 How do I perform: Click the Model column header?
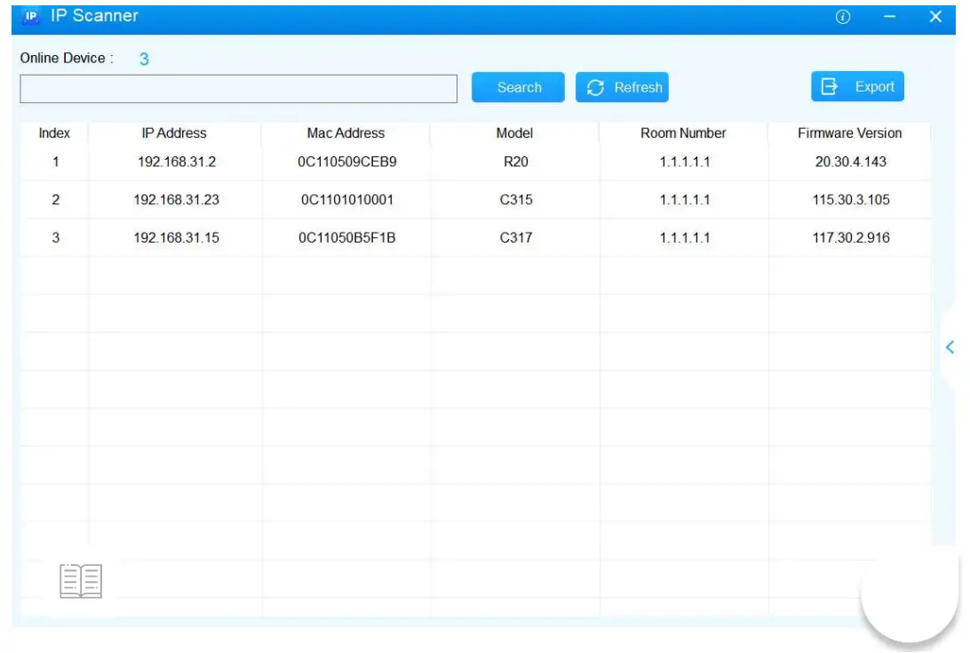coord(515,133)
